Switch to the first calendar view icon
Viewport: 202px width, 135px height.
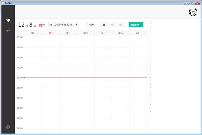tap(104, 25)
